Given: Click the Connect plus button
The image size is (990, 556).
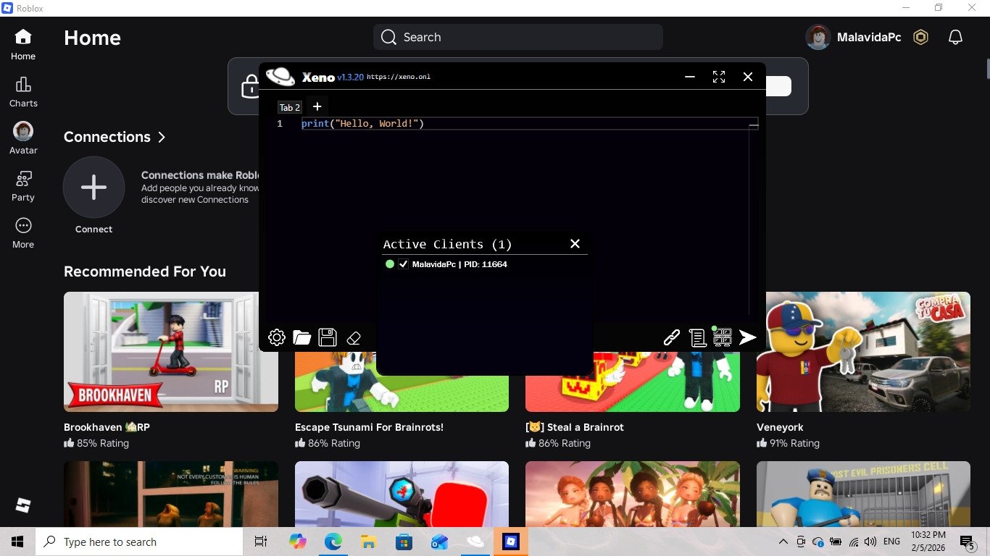Looking at the screenshot, I should pos(93,188).
